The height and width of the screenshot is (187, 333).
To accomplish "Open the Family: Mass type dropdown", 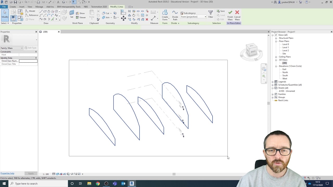I will [x=12, y=48].
